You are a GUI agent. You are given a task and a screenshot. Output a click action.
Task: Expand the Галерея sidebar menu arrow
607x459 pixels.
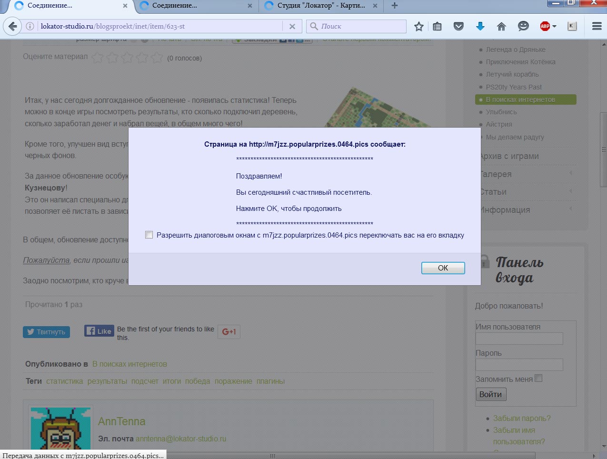tap(570, 173)
